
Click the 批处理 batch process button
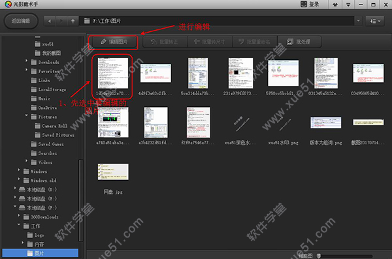click(x=299, y=42)
